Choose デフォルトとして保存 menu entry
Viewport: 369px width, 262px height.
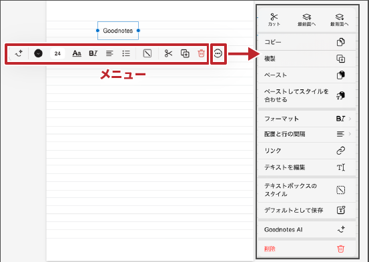coord(307,210)
